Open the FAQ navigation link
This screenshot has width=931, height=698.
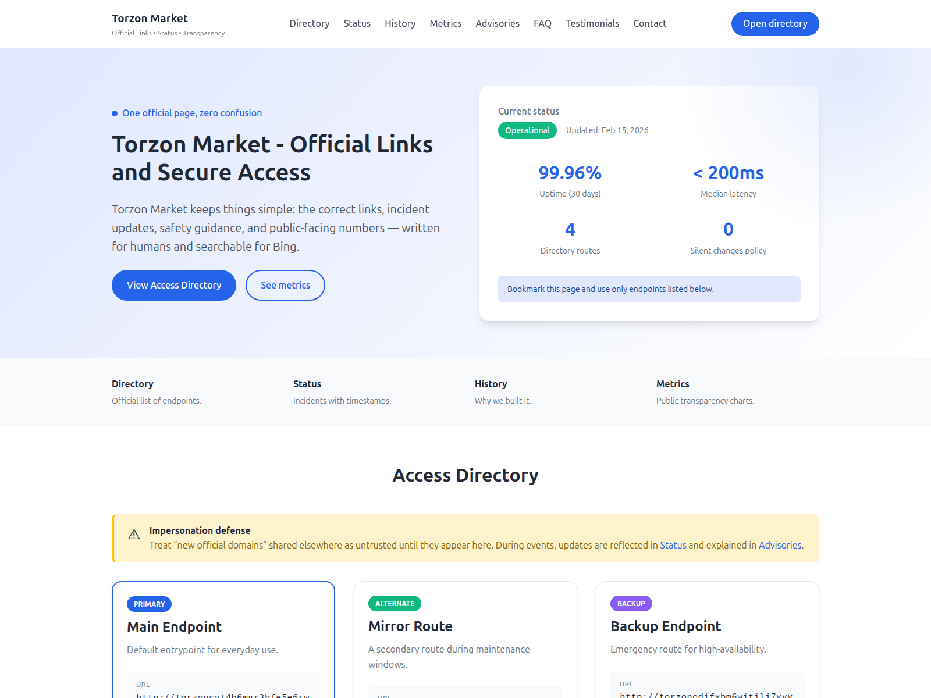[542, 23]
